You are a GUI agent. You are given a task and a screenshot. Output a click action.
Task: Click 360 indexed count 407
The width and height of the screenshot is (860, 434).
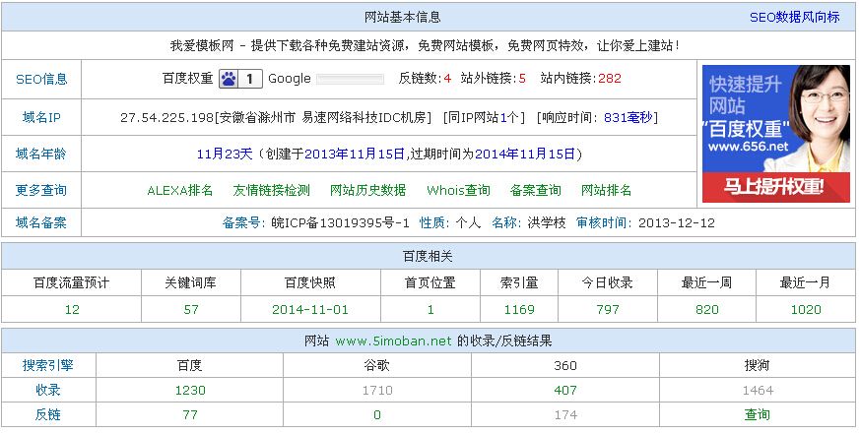565,390
